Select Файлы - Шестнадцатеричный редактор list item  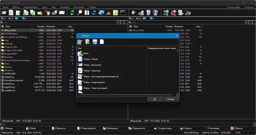click(x=98, y=76)
